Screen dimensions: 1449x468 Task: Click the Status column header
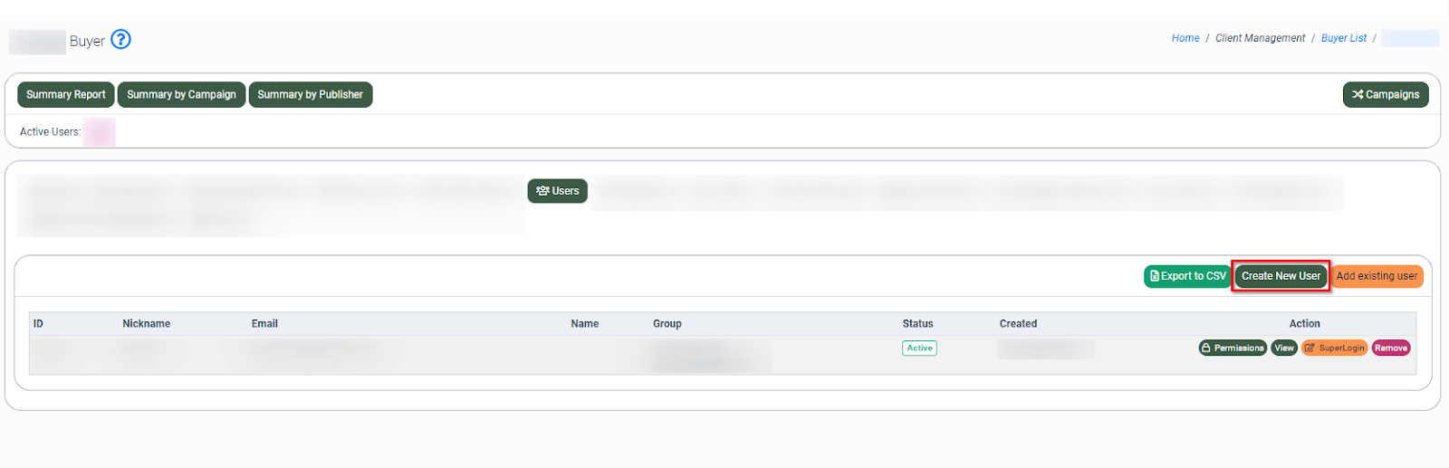[x=917, y=324]
